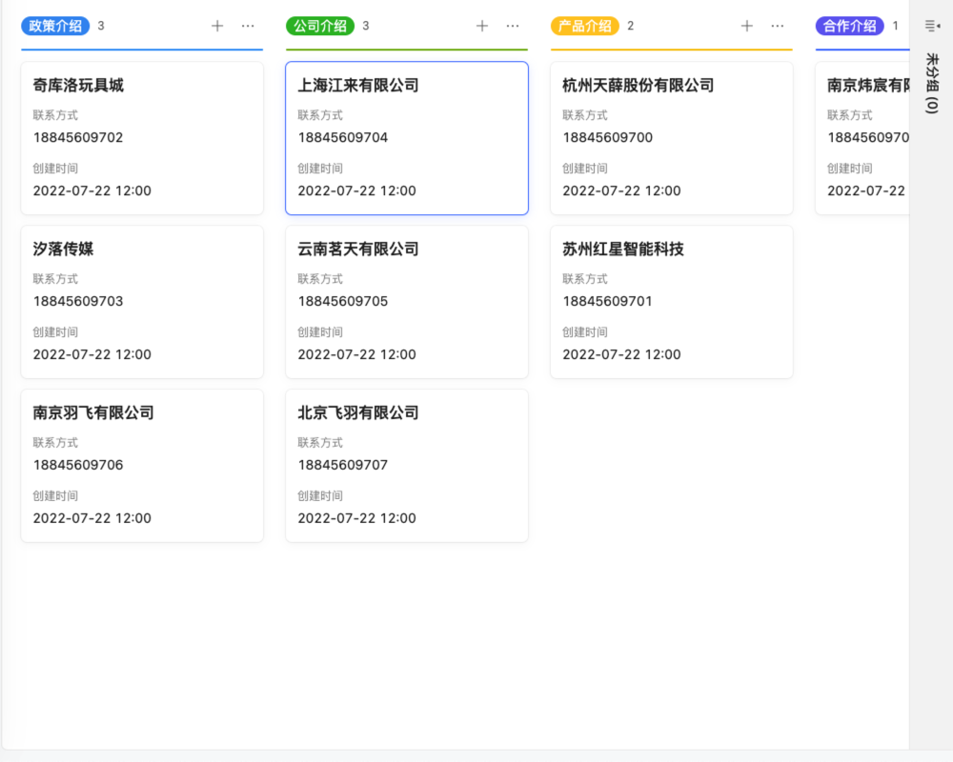Click the grouping settings icon above the collapsed panel
Viewport: 953px width, 762px height.
click(931, 26)
